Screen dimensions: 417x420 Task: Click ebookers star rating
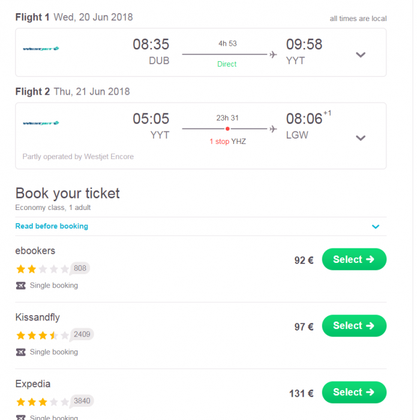(43, 269)
